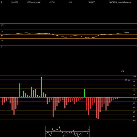137x137 pixels.
Task: Click the MR axis label -100
Action: coord(134,121)
